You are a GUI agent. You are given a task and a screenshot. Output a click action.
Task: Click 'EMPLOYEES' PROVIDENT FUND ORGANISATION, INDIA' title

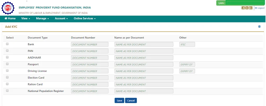tap(55, 8)
